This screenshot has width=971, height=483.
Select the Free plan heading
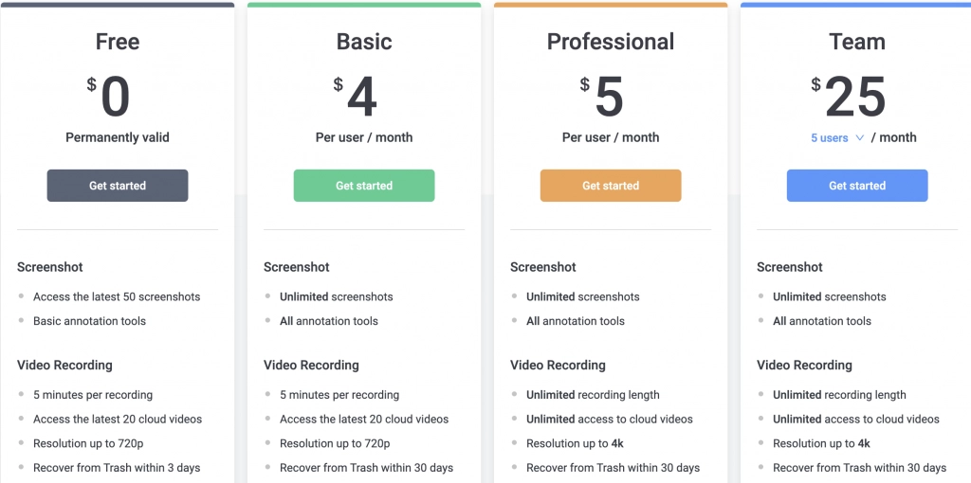[x=118, y=42]
